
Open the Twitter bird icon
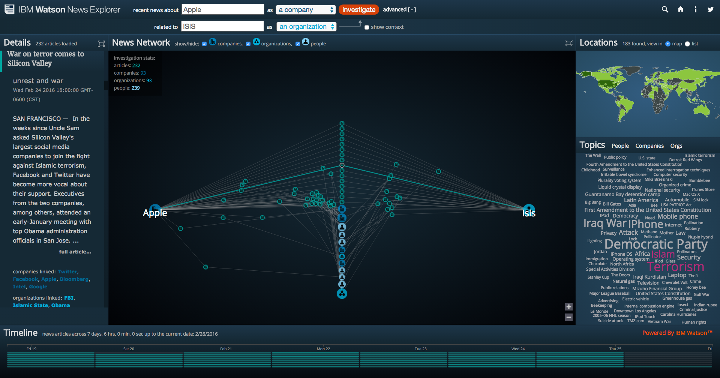(710, 9)
